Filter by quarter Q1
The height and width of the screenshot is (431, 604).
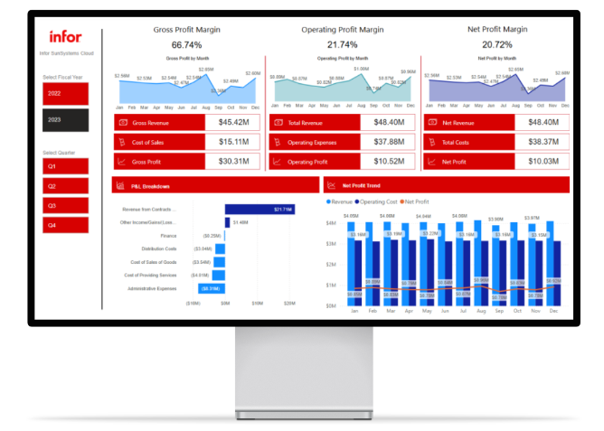[65, 166]
